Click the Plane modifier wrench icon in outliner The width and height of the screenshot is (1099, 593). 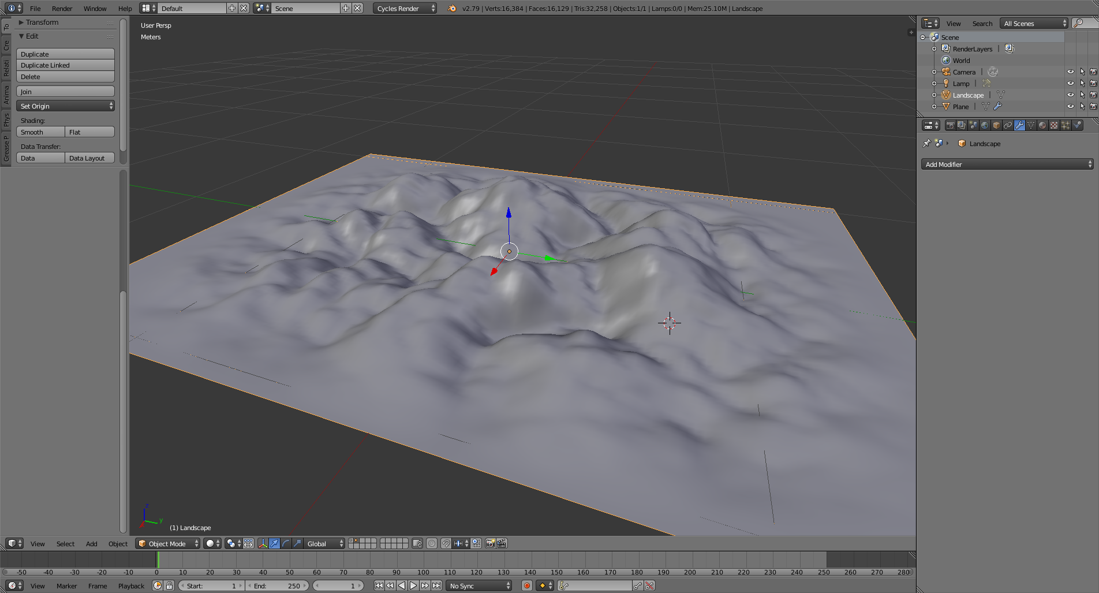click(x=997, y=106)
